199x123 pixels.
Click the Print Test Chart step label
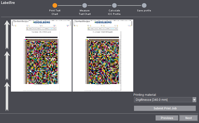tap(55, 12)
